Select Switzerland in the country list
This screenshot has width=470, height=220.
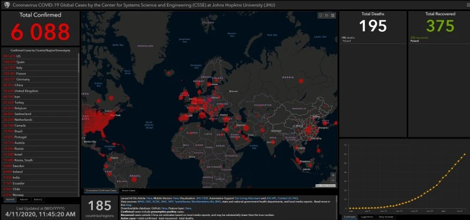(x=40, y=114)
